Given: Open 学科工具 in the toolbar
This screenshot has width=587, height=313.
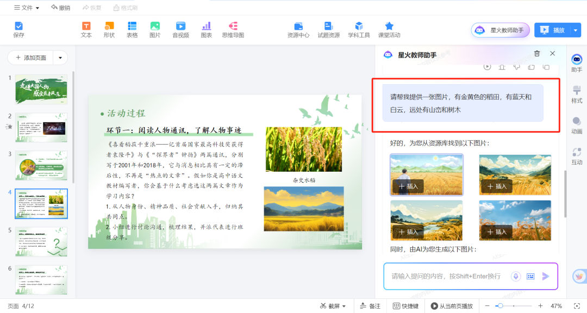Looking at the screenshot, I should (358, 29).
